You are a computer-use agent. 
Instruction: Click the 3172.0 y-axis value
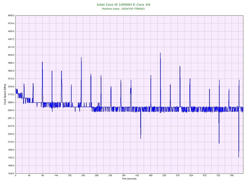11,95
